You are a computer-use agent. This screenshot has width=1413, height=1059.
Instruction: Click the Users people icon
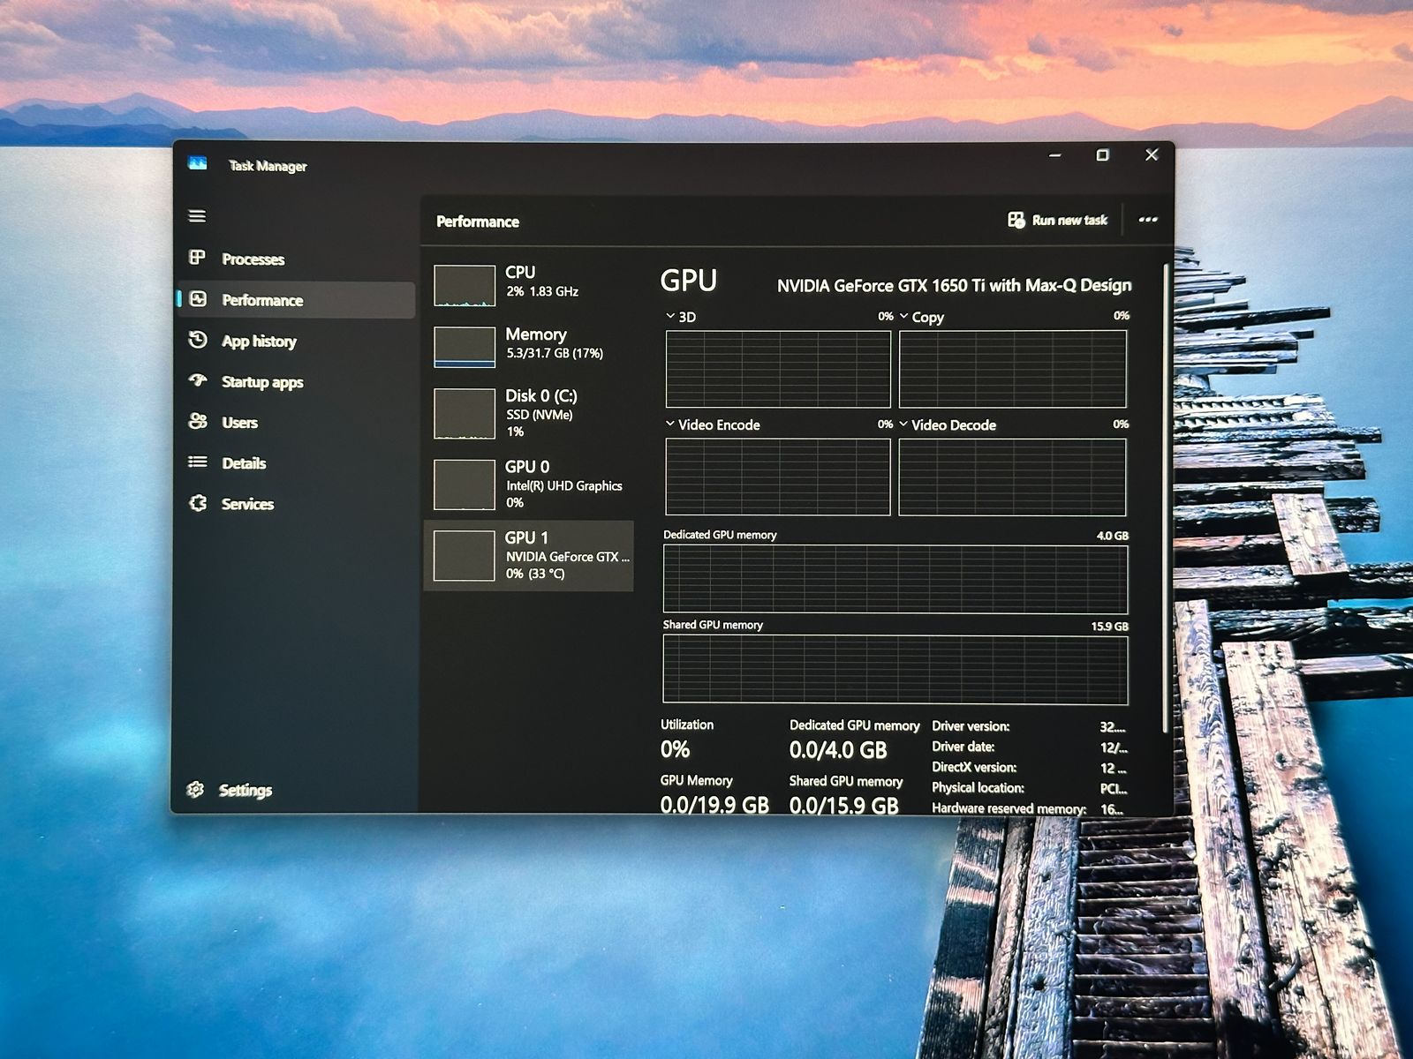click(198, 422)
